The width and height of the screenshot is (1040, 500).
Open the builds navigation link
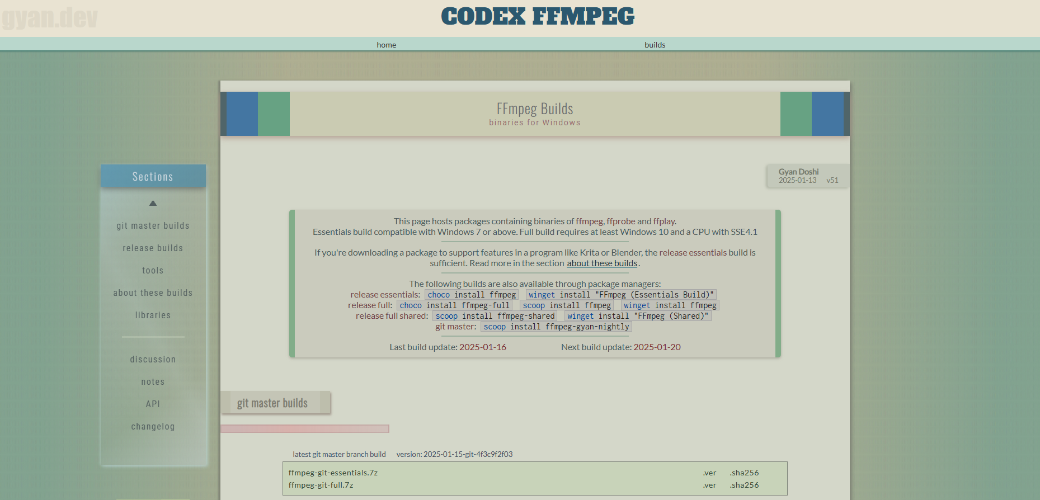tap(655, 45)
